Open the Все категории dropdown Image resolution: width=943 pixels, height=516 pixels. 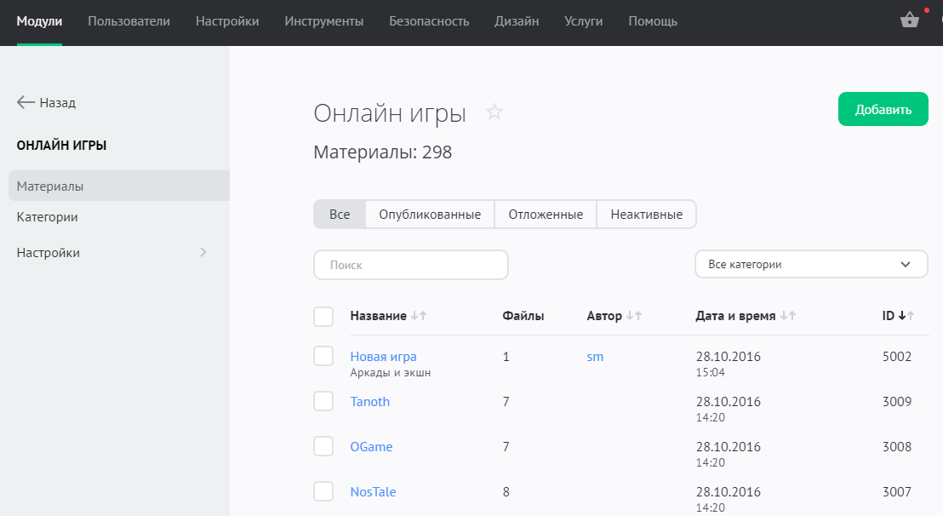pos(811,265)
